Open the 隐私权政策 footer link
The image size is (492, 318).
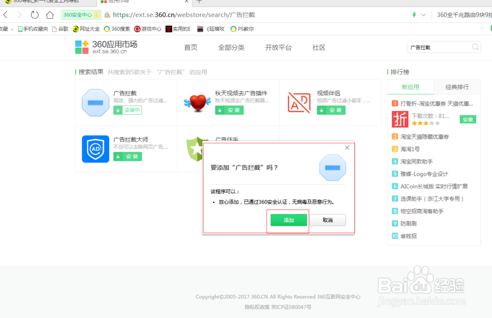coord(257,307)
